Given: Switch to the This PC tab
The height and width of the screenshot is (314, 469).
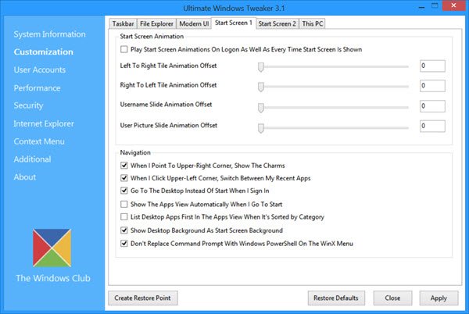Looking at the screenshot, I should [312, 23].
